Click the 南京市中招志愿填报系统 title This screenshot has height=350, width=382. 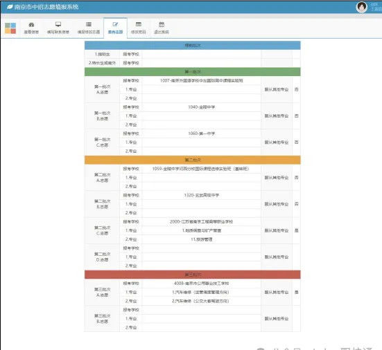pyautogui.click(x=46, y=7)
